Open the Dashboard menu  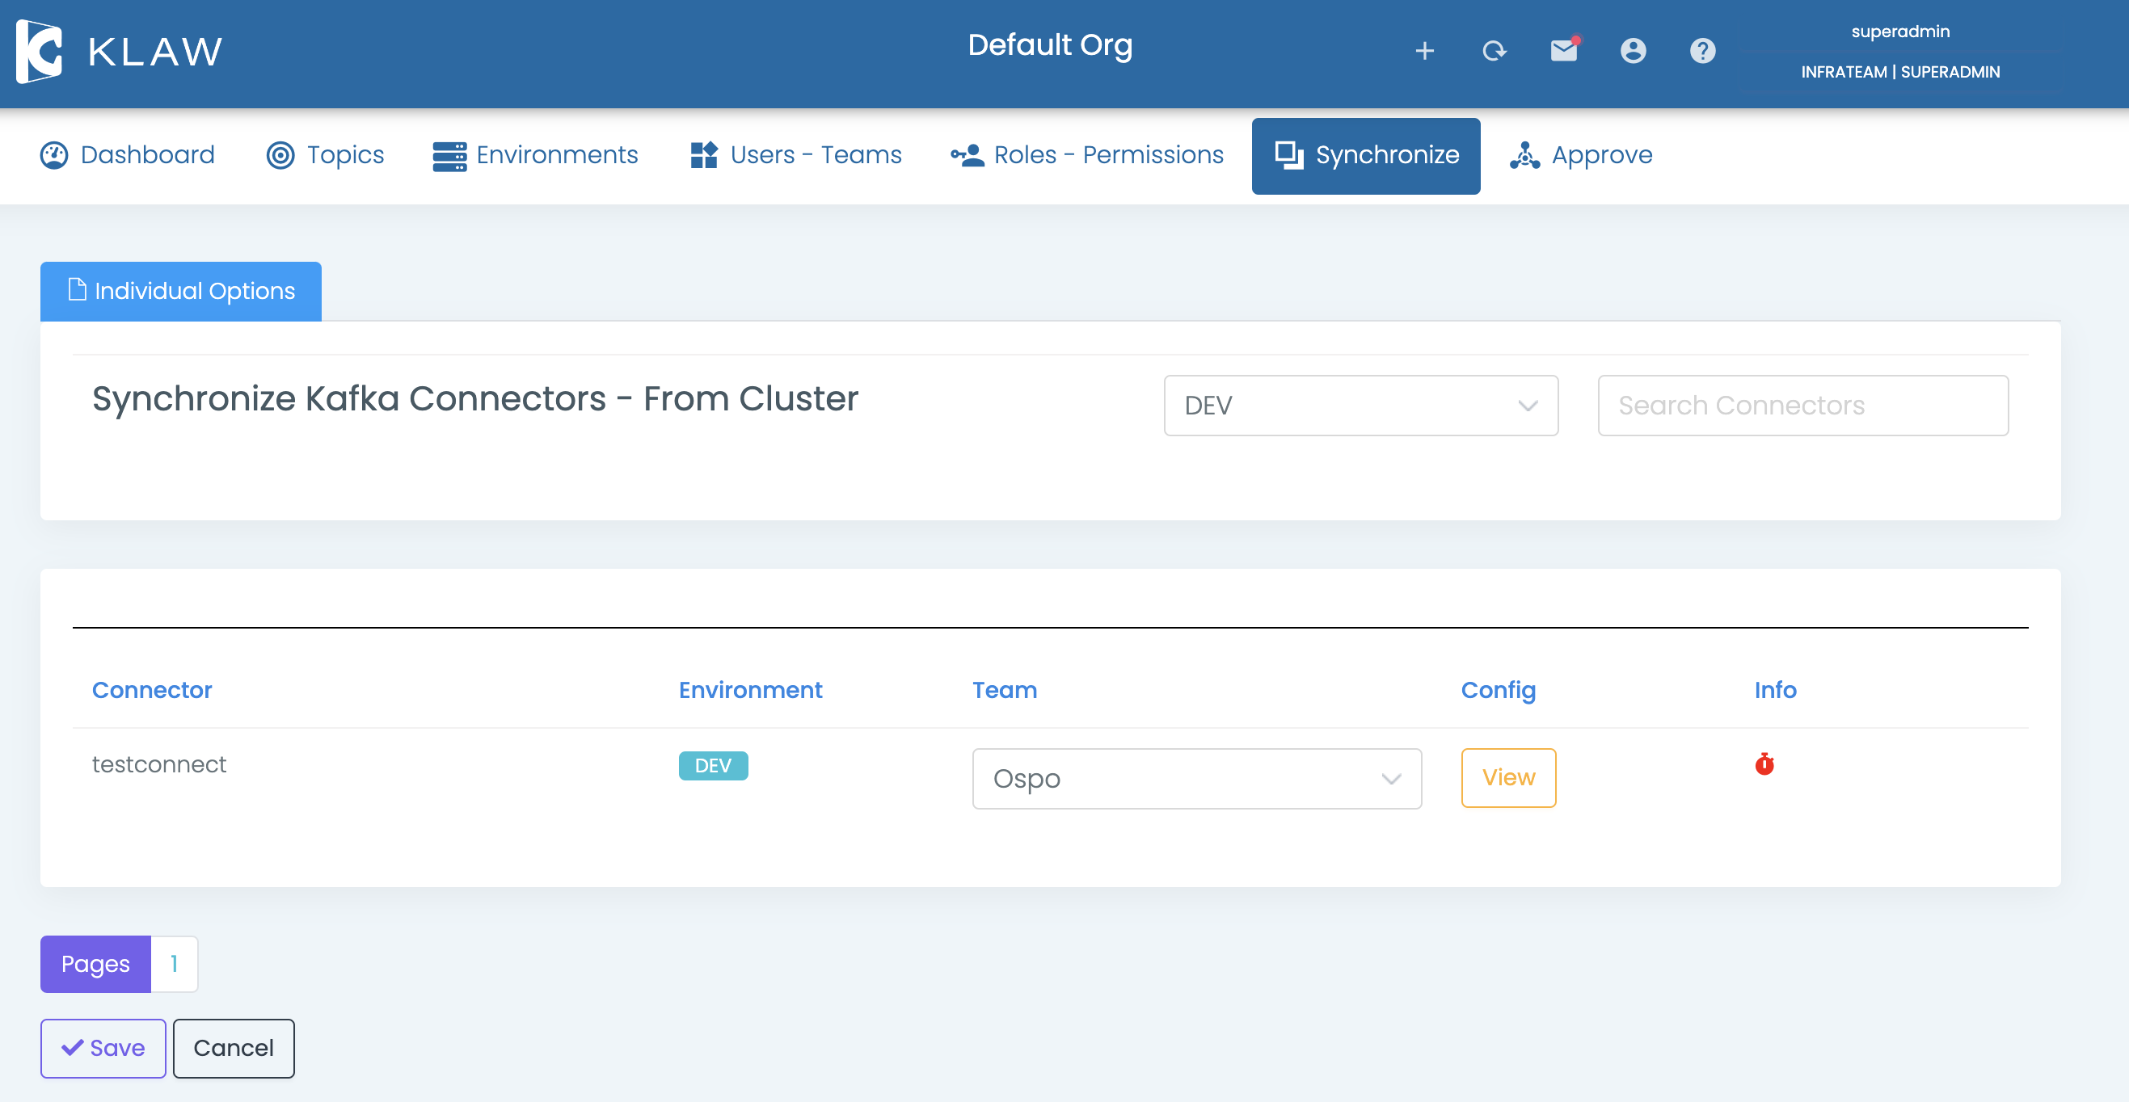(128, 155)
